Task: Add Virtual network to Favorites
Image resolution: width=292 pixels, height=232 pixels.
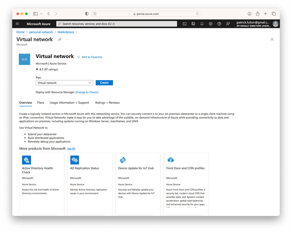Action: 90,57
